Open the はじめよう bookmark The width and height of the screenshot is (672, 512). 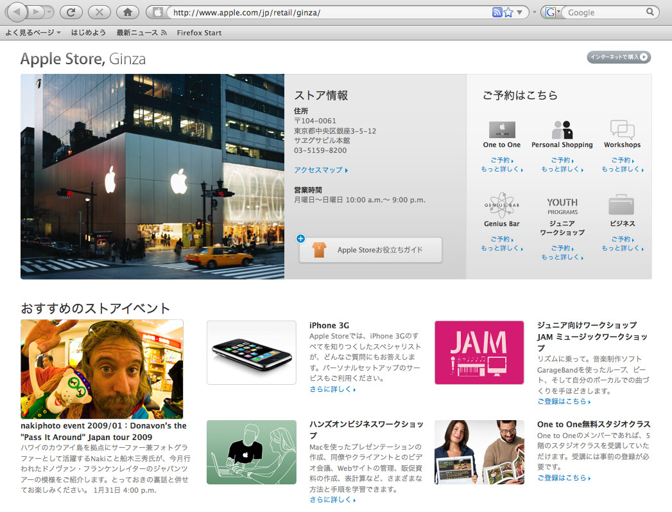click(x=89, y=33)
